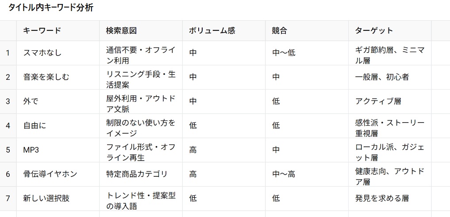Viewport: 450px width, 217px height.
Task: Click the 新しい選択肢 keyword cell
Action: click(58, 199)
